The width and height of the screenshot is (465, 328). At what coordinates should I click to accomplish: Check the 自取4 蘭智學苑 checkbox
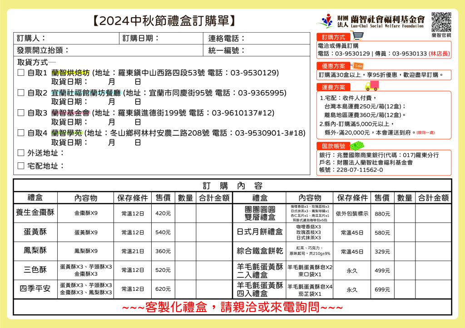pos(21,133)
